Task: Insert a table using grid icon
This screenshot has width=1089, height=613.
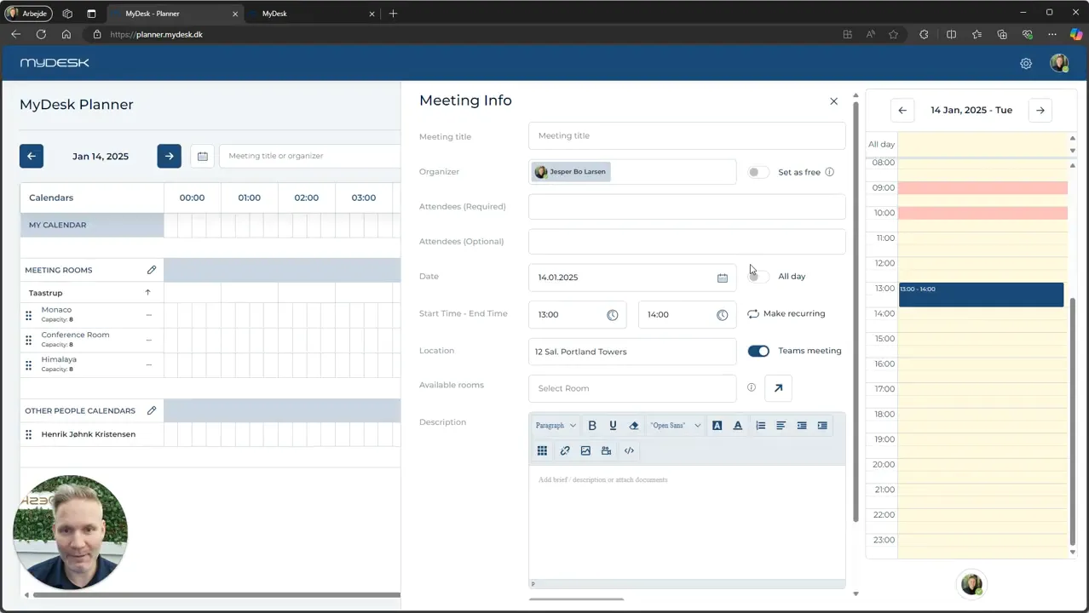Action: [x=542, y=450]
